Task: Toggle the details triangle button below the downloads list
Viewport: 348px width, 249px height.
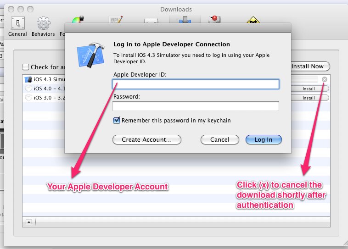Action: (x=29, y=222)
